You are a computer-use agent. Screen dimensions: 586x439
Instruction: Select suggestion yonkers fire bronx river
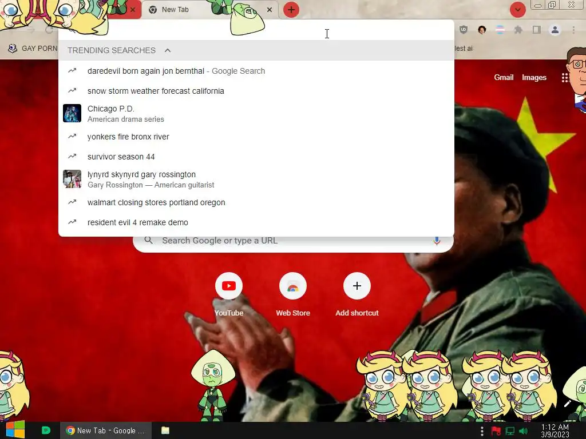click(x=256, y=137)
